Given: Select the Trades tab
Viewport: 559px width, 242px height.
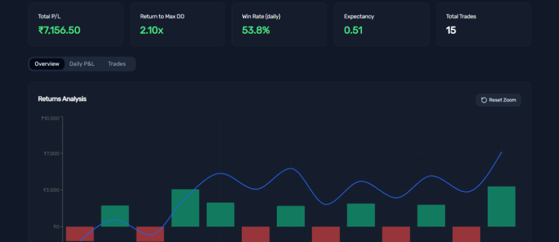Looking at the screenshot, I should 117,64.
